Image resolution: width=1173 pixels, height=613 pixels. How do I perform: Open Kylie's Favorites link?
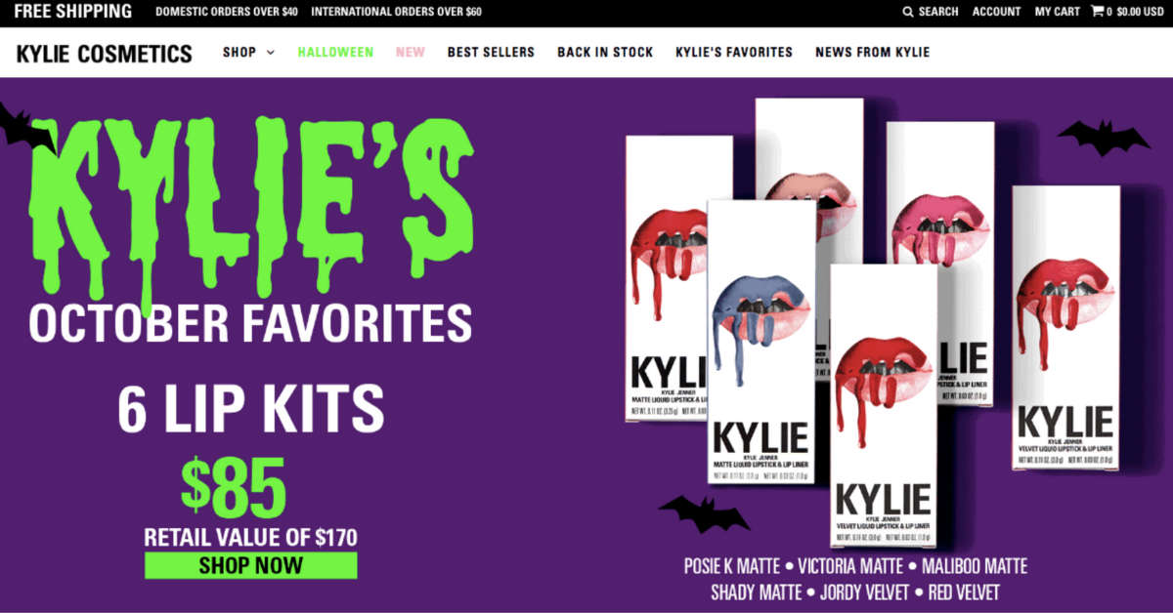coord(734,53)
